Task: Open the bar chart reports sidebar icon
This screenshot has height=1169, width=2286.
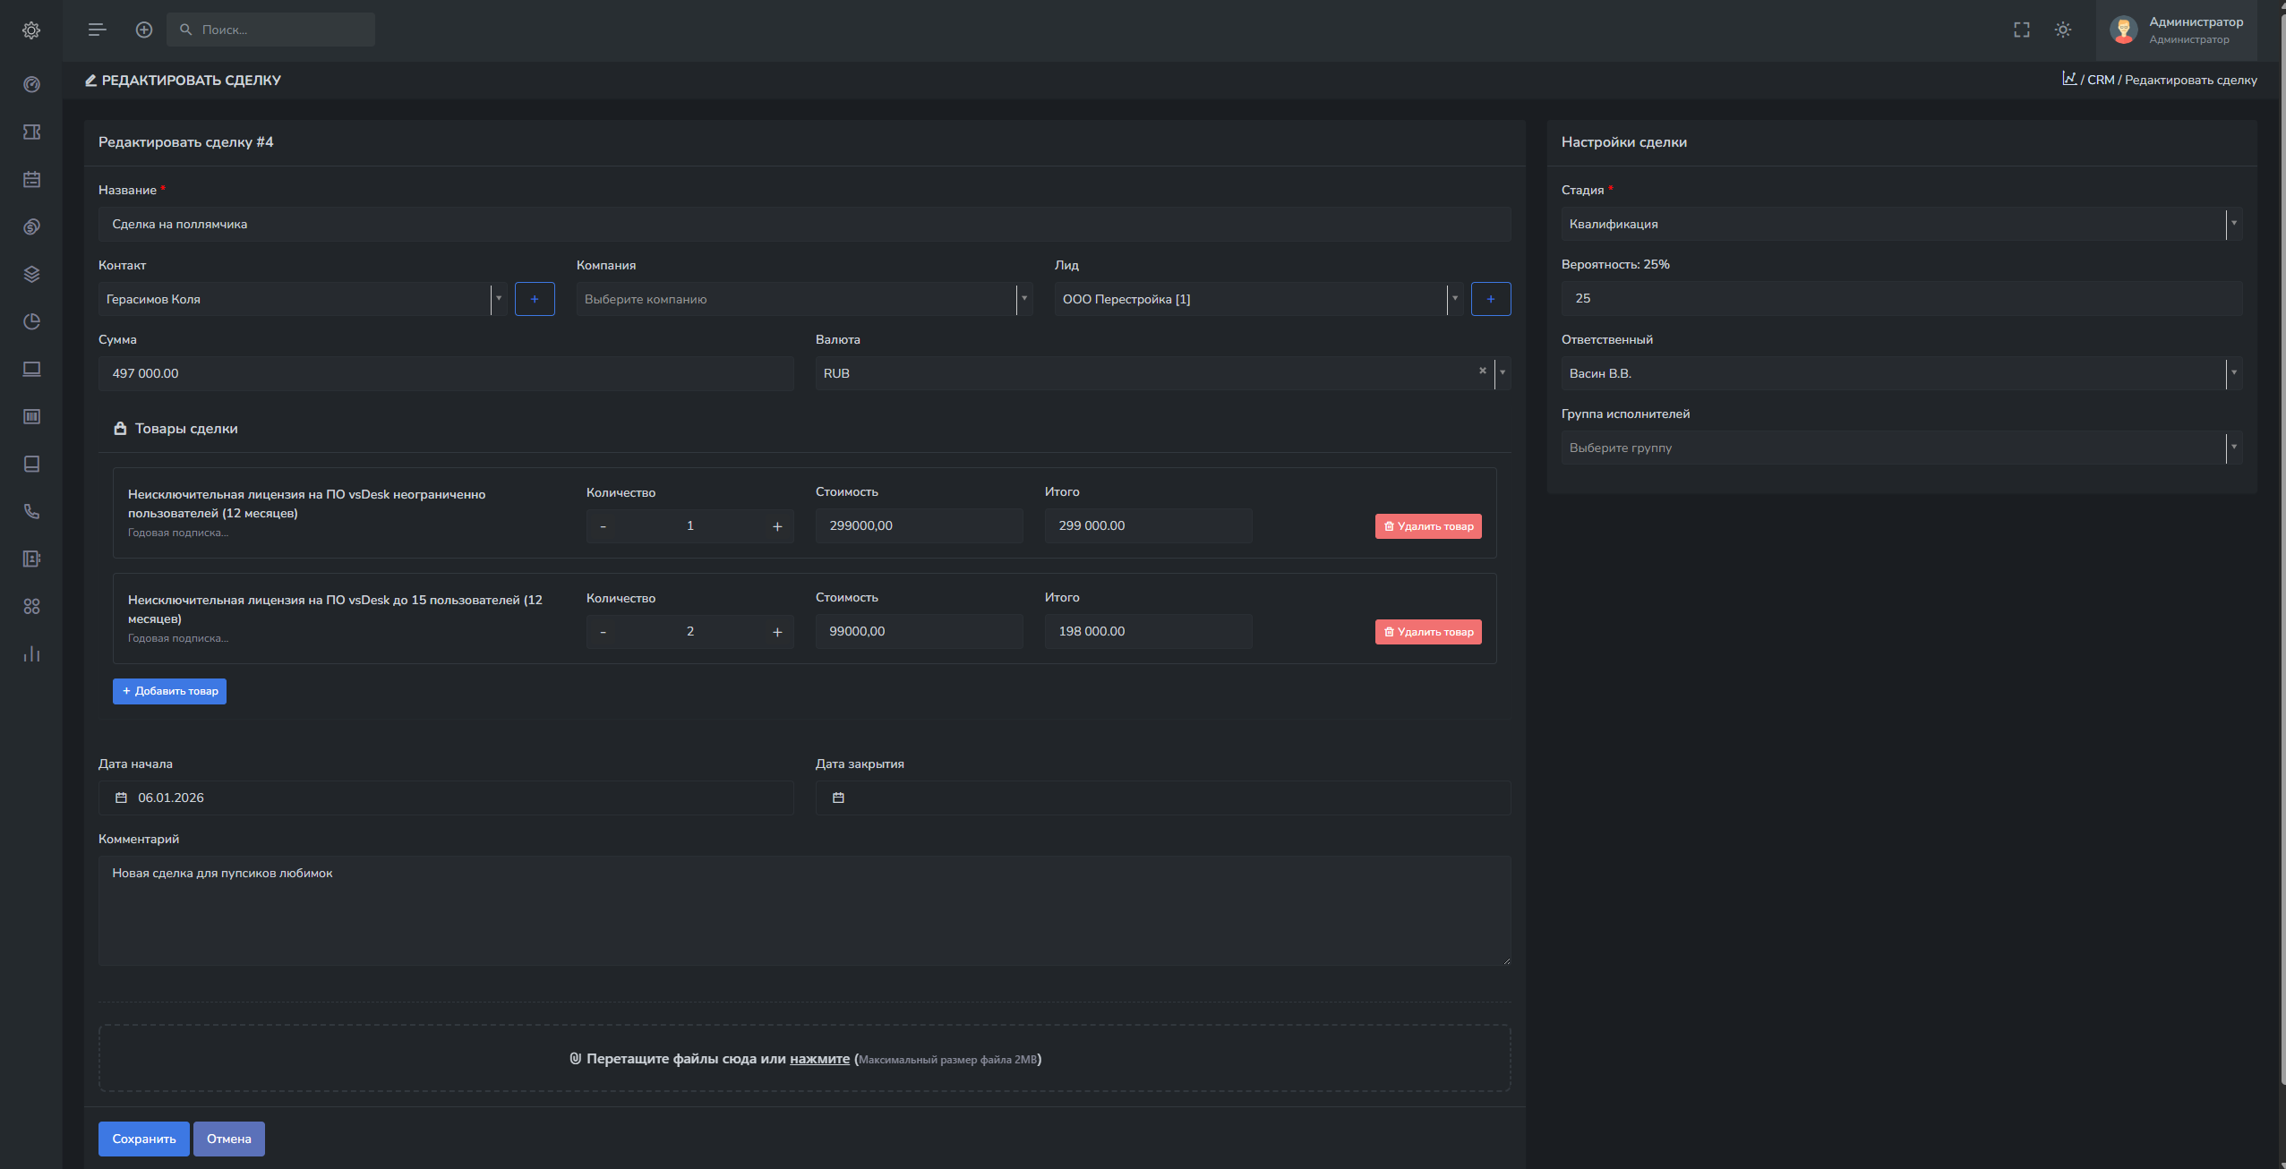Action: (x=31, y=653)
